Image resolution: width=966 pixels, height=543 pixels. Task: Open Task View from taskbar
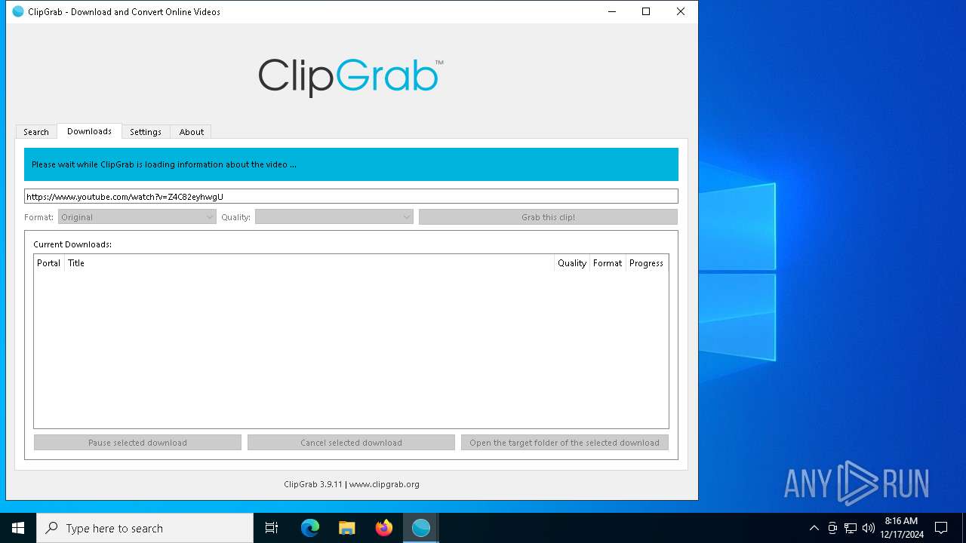click(x=272, y=528)
